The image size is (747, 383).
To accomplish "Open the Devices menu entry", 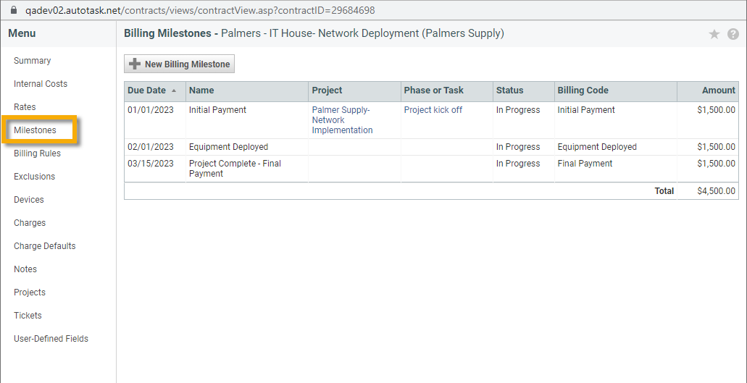I will pyautogui.click(x=29, y=200).
